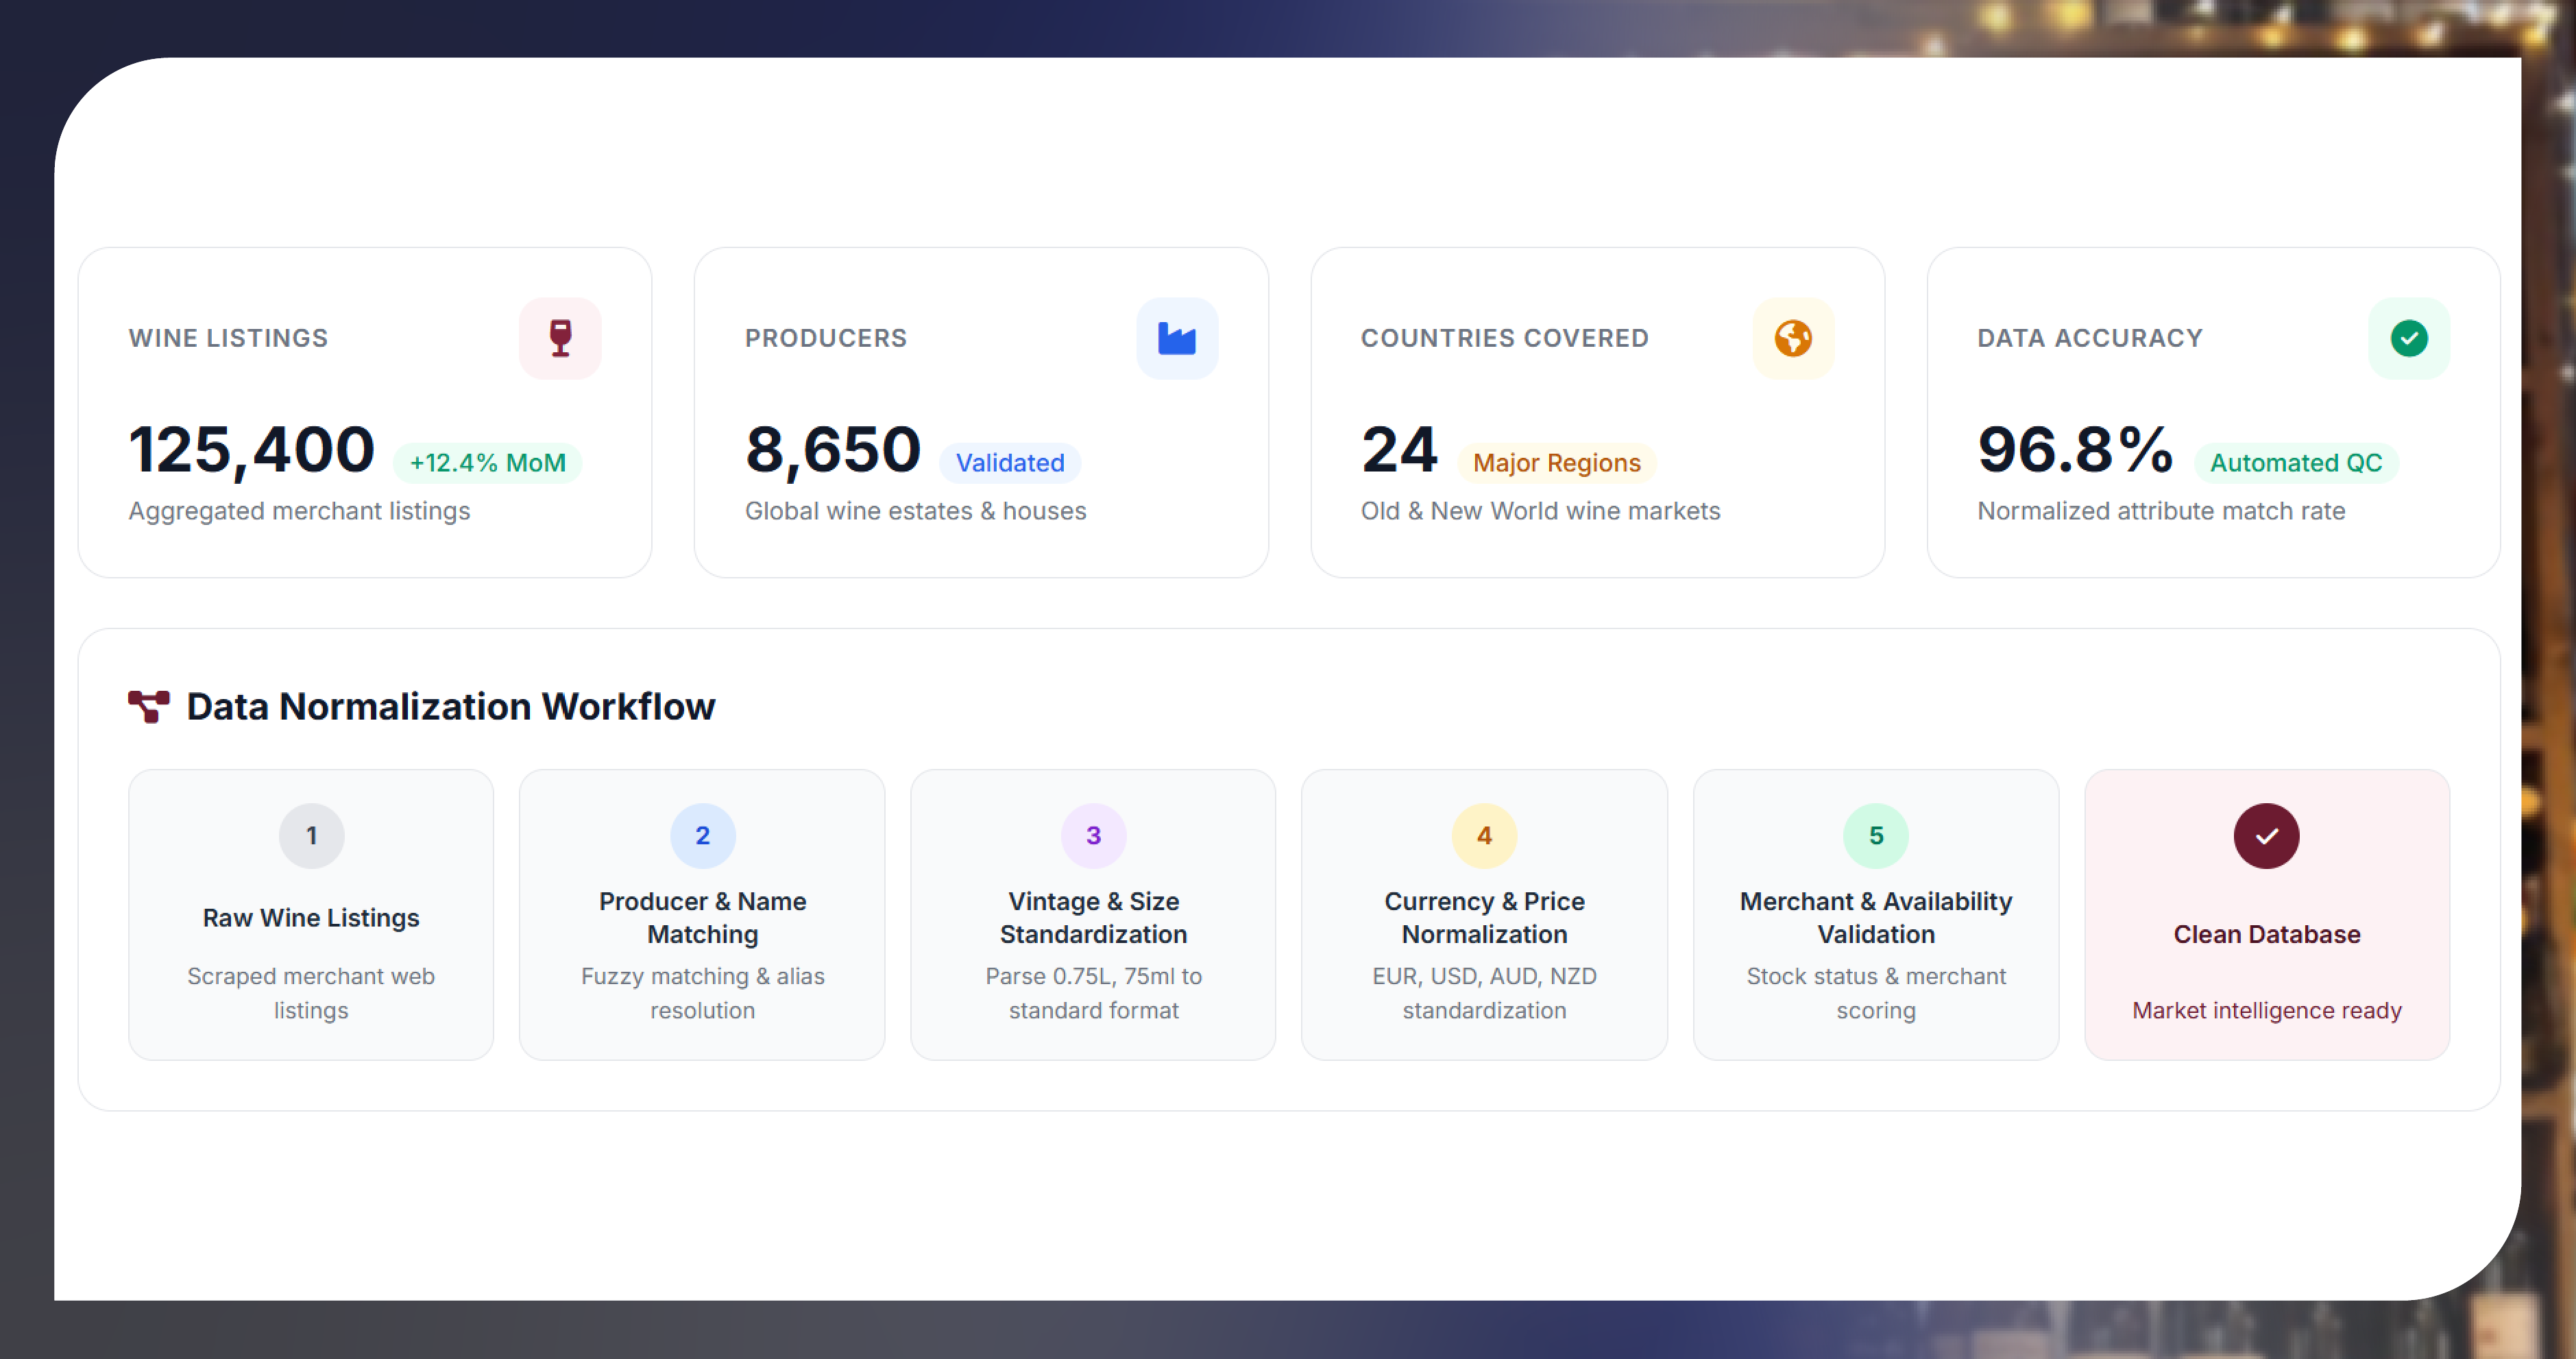
Task: Click the COUNTRIES COVERED card label
Action: click(x=1504, y=338)
